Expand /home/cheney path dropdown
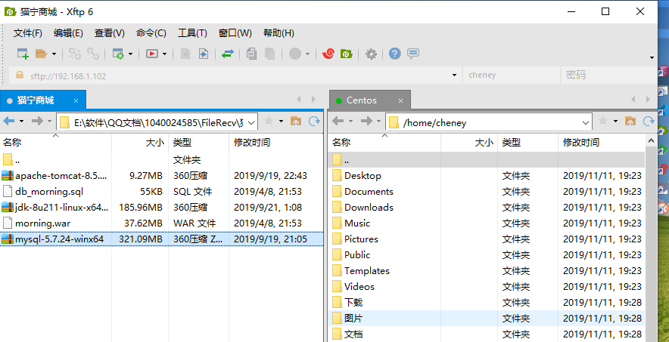This screenshot has height=342, width=669. 586,122
